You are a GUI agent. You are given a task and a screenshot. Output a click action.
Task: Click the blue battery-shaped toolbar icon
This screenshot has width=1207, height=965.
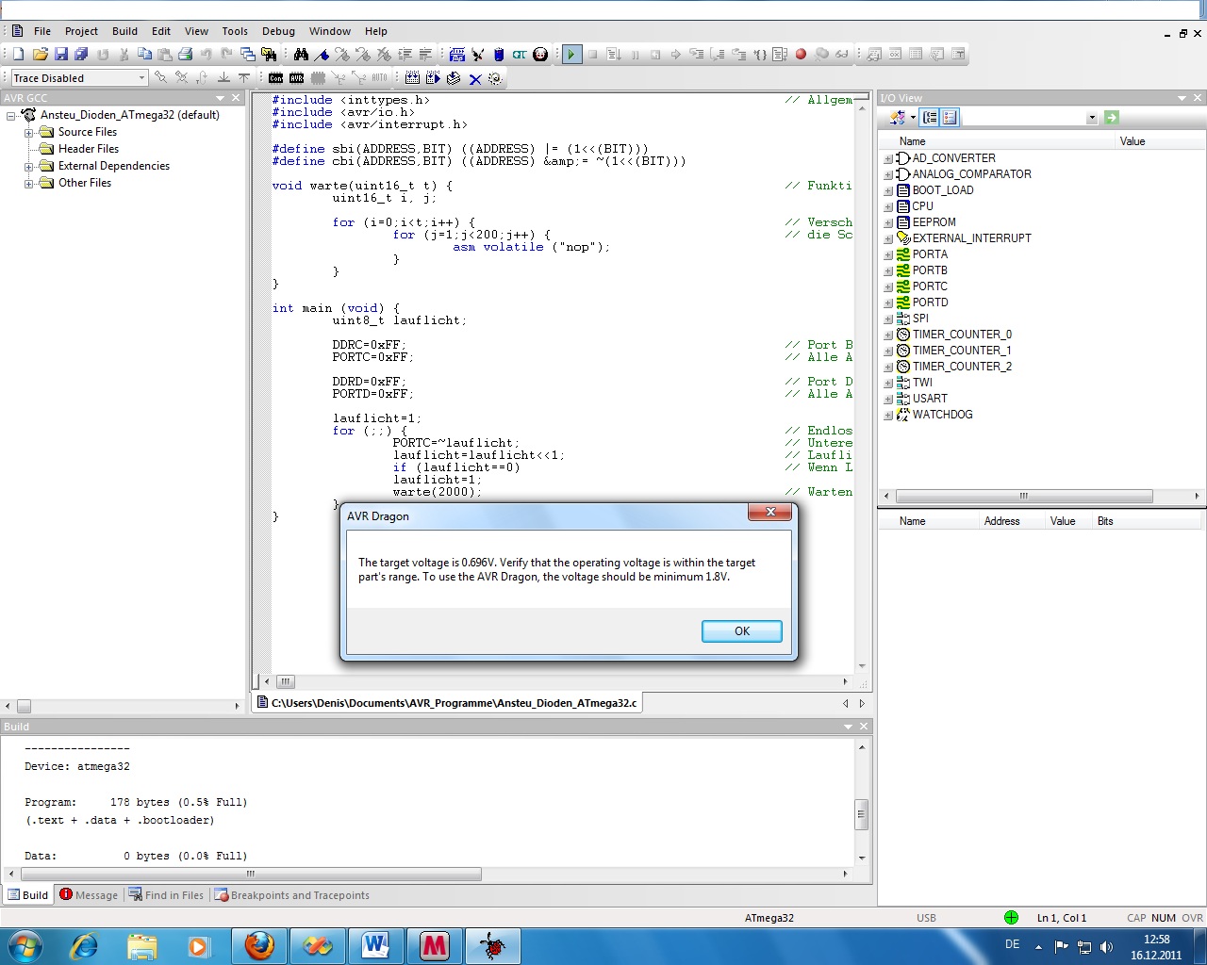tap(499, 55)
